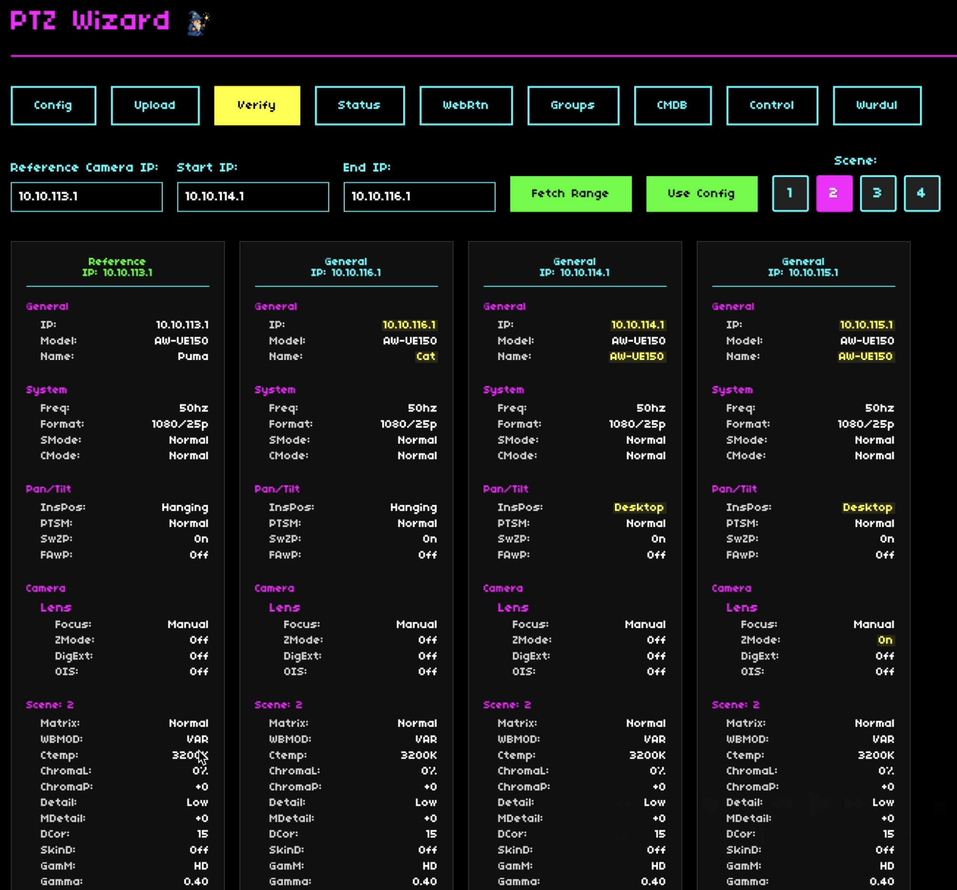Click GamM HD in 10.10.114.1 card
957x890 pixels.
(658, 866)
